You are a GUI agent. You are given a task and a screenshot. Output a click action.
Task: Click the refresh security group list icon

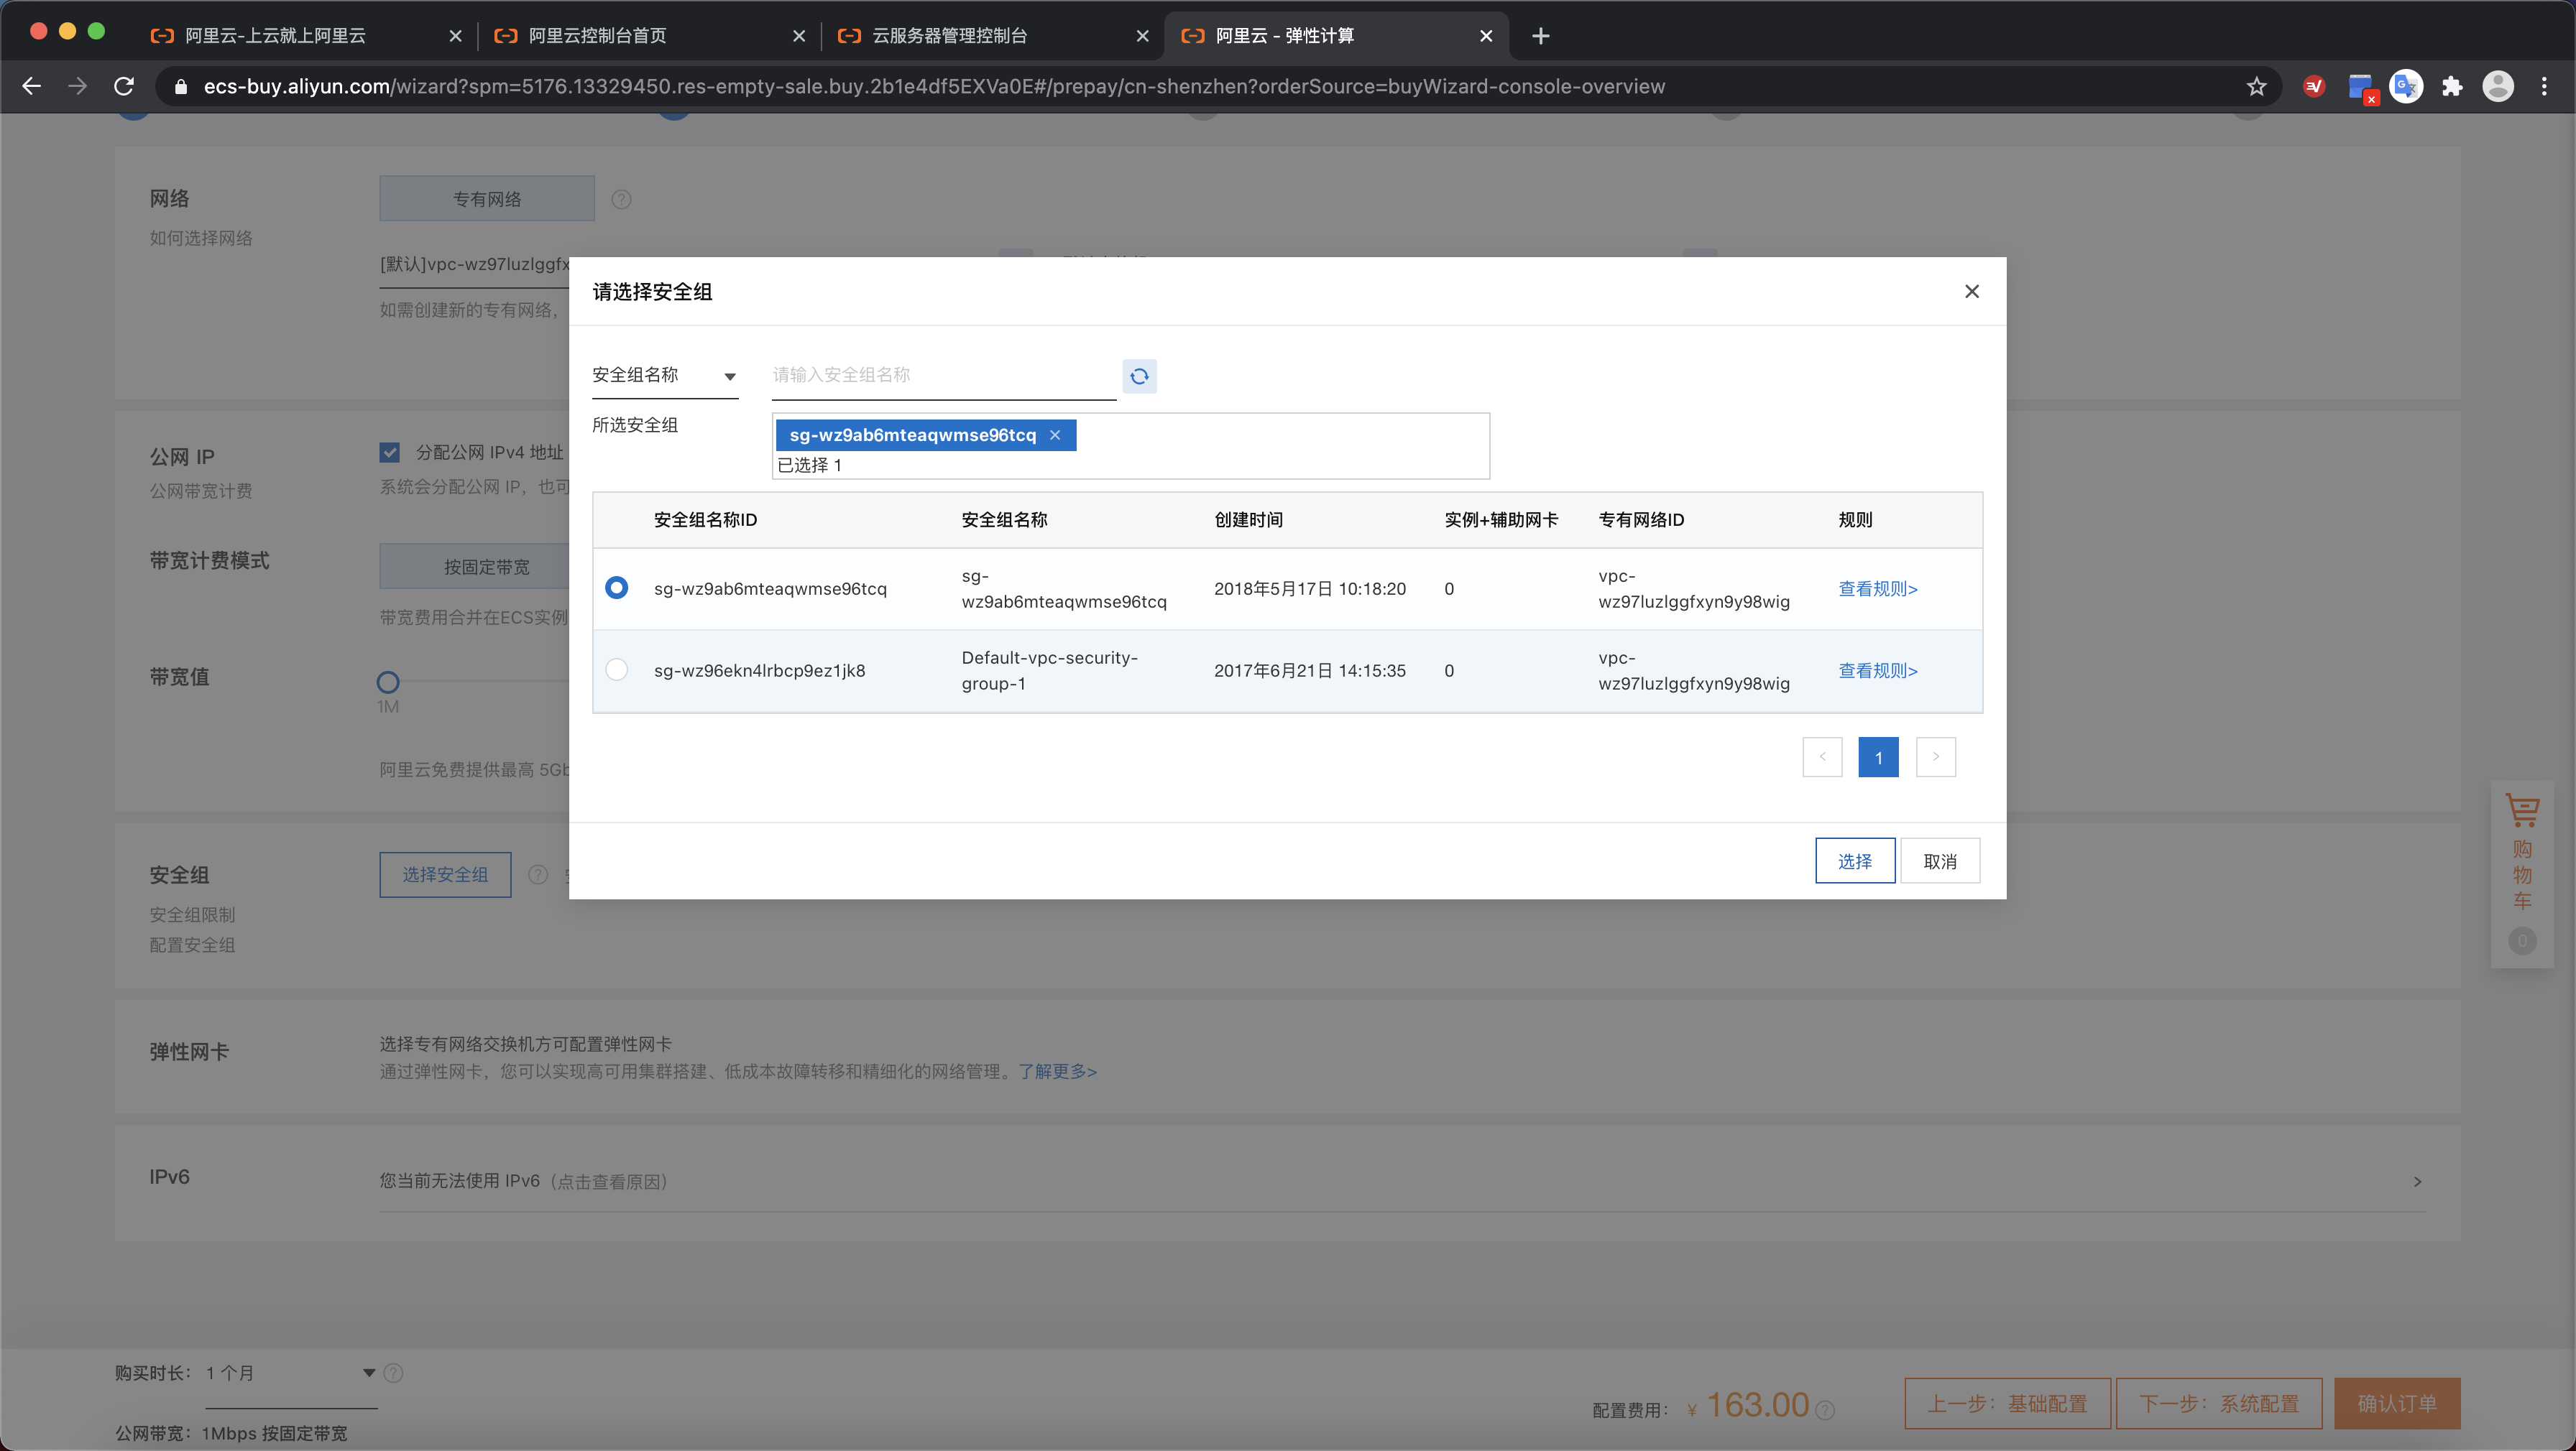click(x=1139, y=376)
